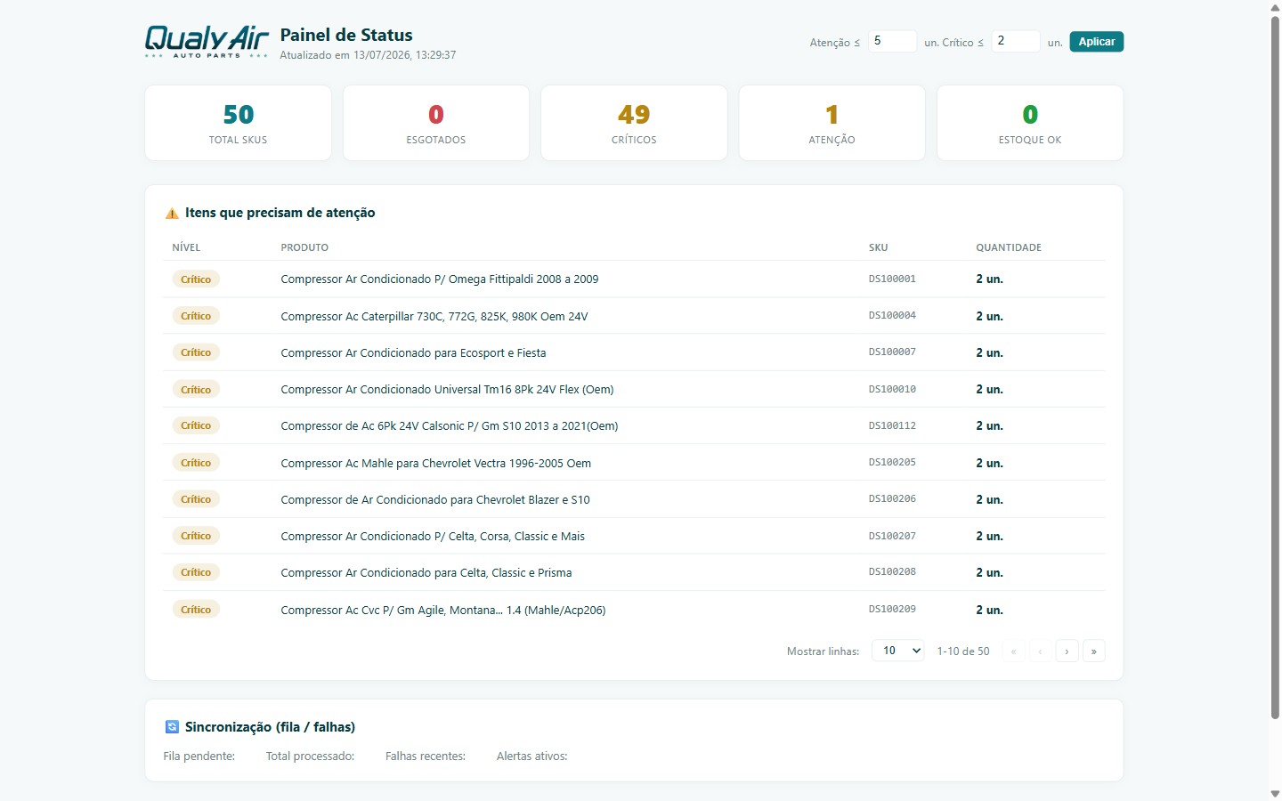Image resolution: width=1282 pixels, height=801 pixels.
Task: Click SKU code DS100205
Action: [892, 463]
